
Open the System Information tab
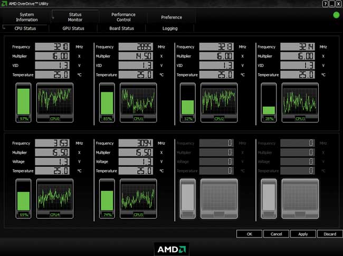pos(27,17)
